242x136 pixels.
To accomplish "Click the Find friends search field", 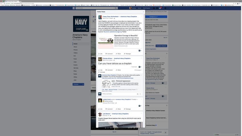I will coord(95,8).
